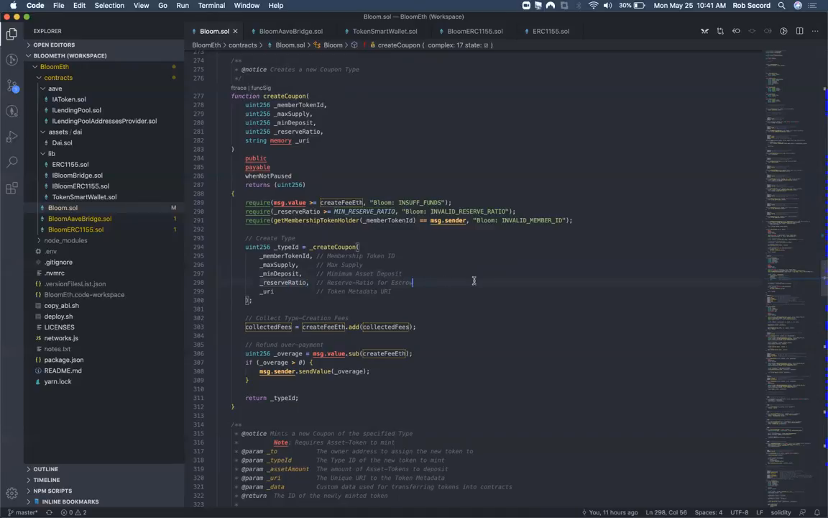
Task: Change indentation via Spaces: 4
Action: 708,512
